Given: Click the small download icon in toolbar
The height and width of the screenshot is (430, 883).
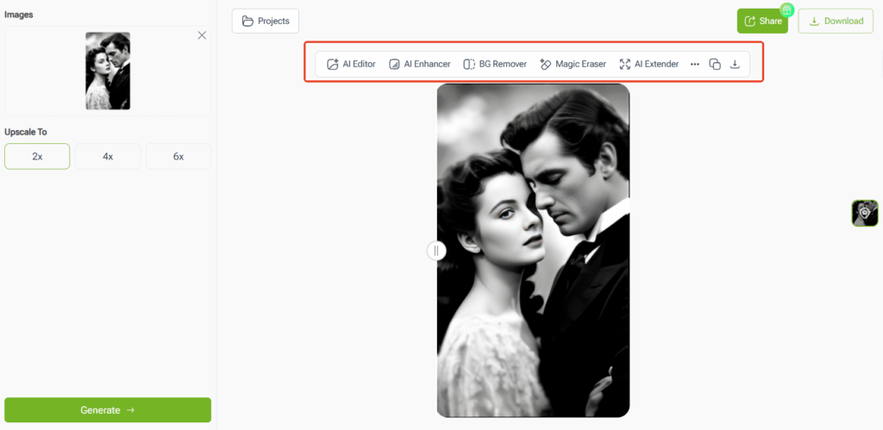Looking at the screenshot, I should click(735, 64).
